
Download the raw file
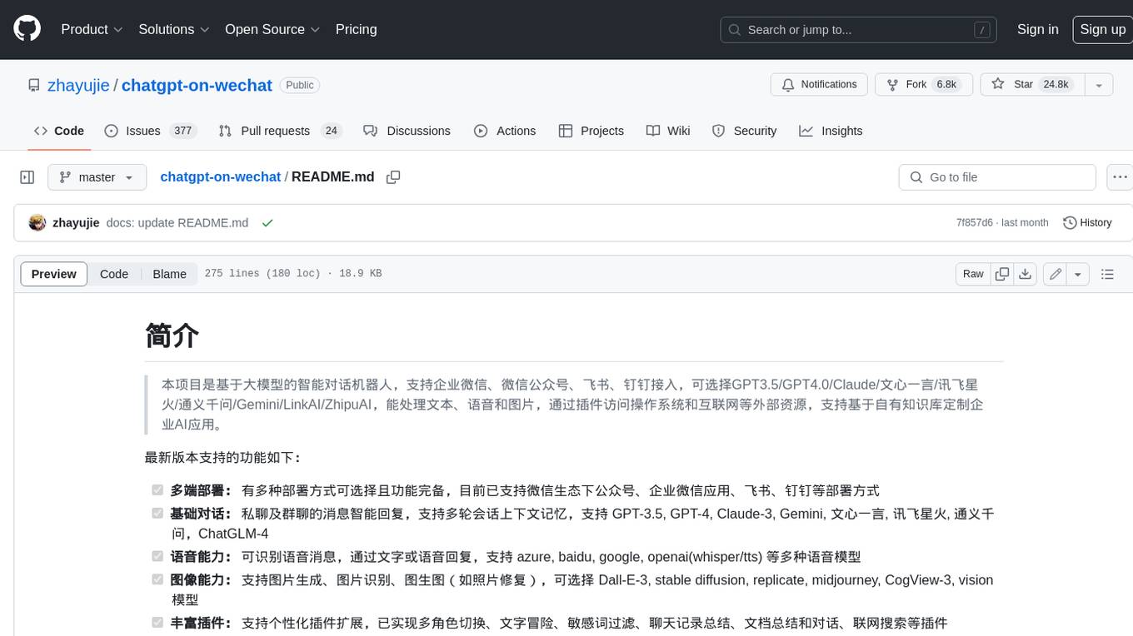click(x=1026, y=274)
